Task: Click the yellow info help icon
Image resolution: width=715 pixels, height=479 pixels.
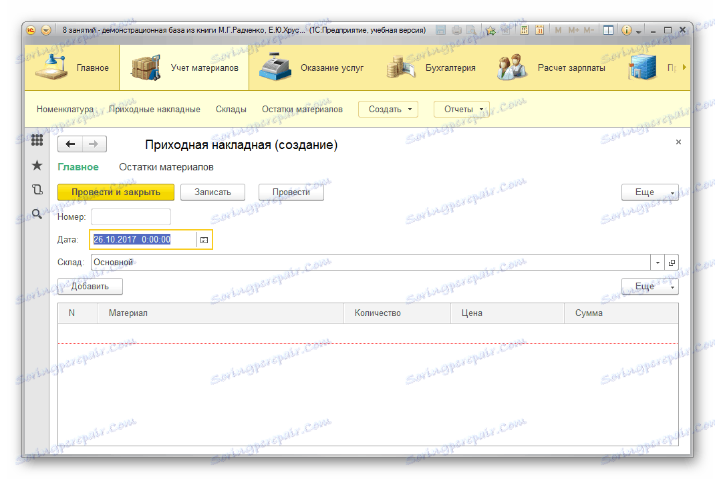Action: [627, 30]
